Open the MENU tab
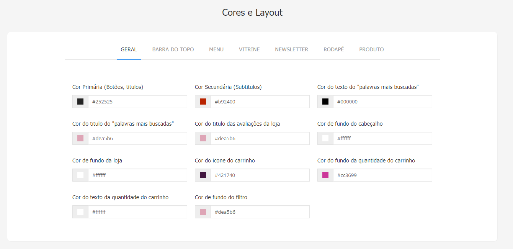 (216, 49)
